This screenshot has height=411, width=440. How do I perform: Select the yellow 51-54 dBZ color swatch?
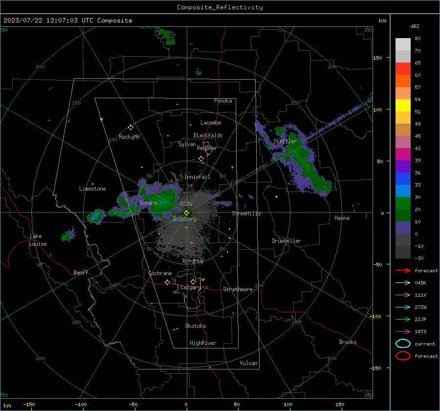pyautogui.click(x=403, y=106)
